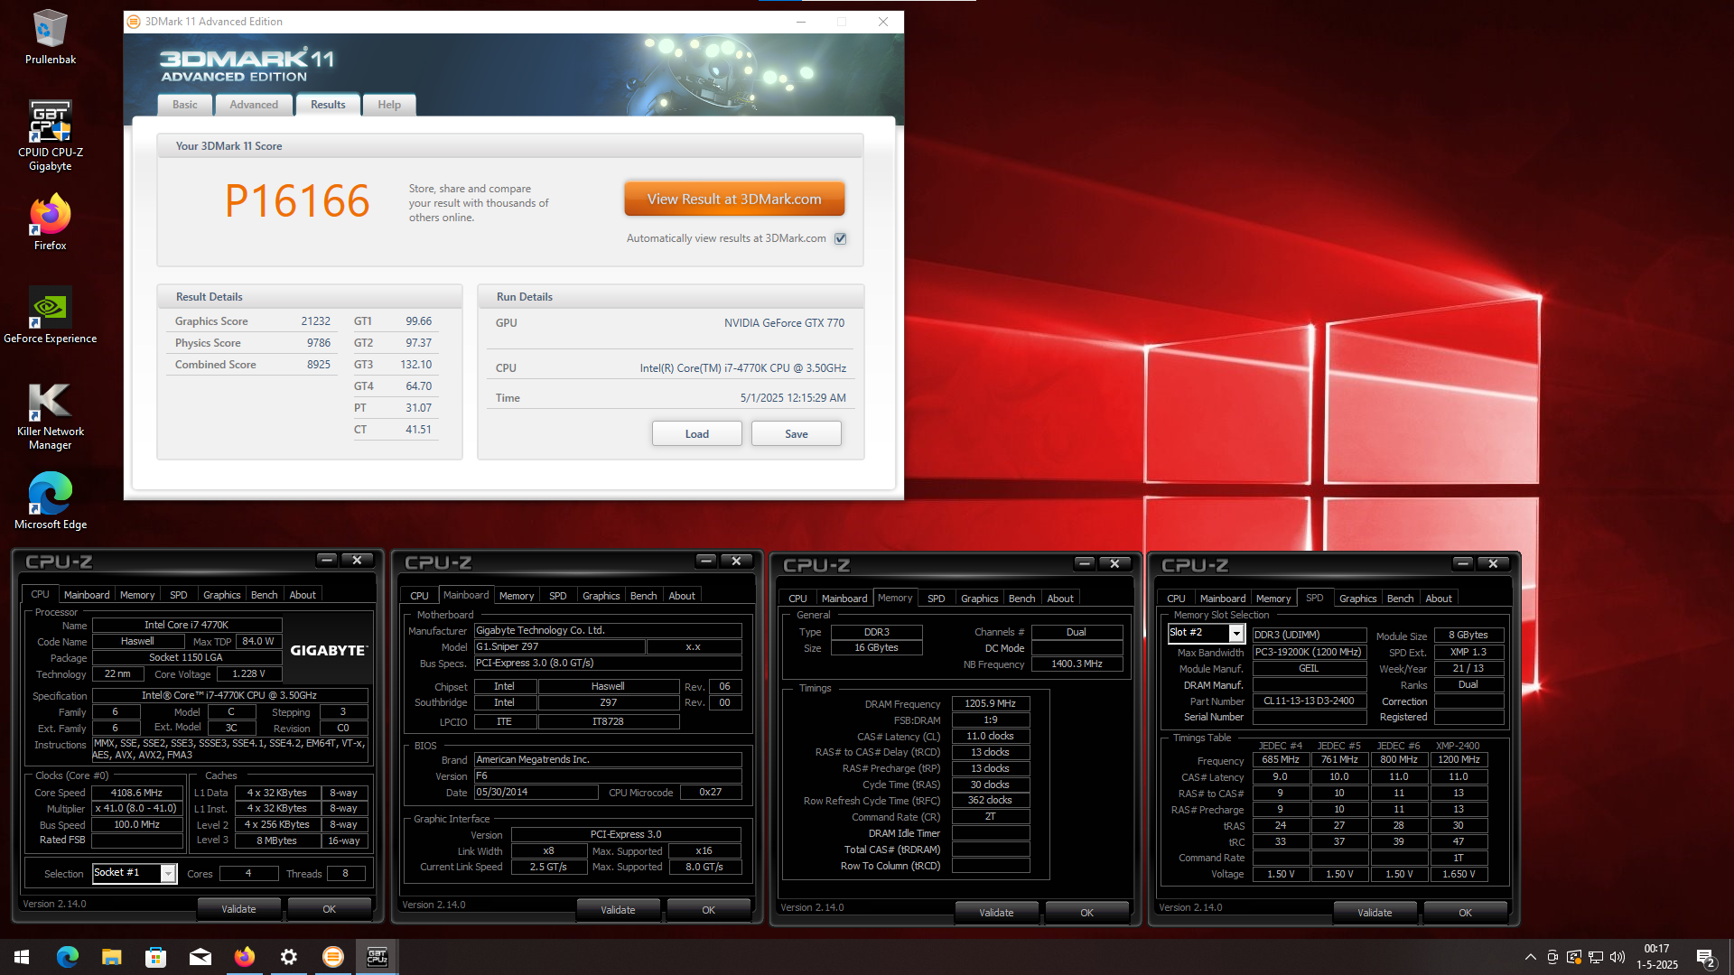Launch Firefox from the desktop
This screenshot has width=1734, height=975.
click(50, 222)
